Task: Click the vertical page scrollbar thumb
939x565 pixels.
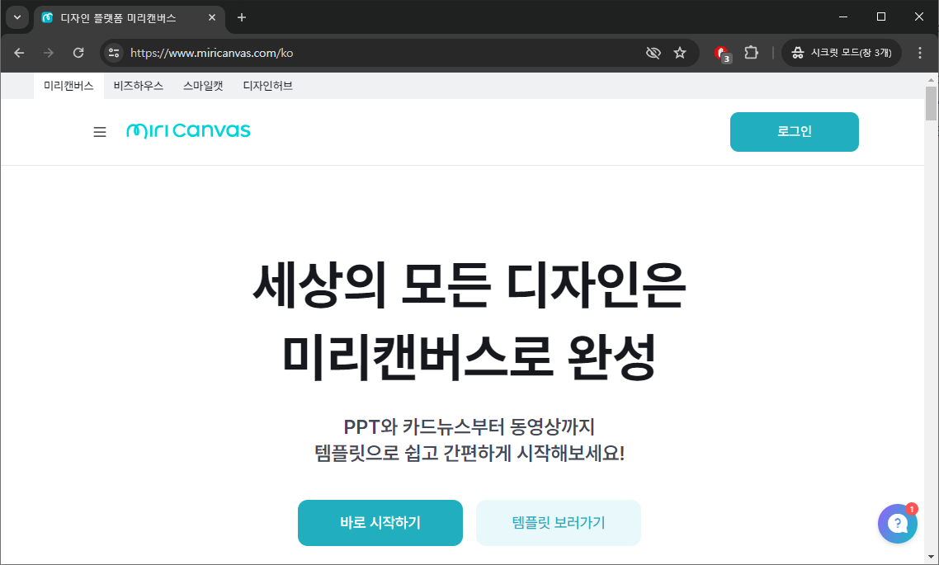Action: (931, 103)
